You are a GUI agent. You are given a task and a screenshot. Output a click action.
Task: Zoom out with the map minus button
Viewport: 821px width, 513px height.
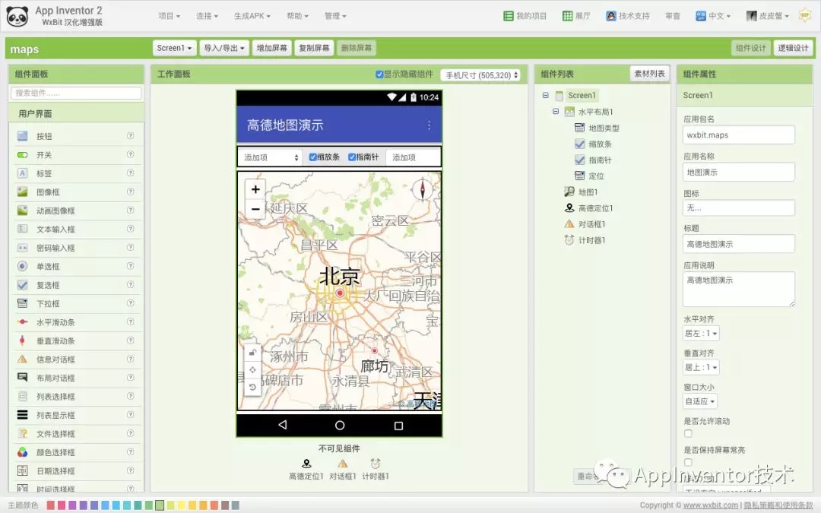tap(255, 209)
